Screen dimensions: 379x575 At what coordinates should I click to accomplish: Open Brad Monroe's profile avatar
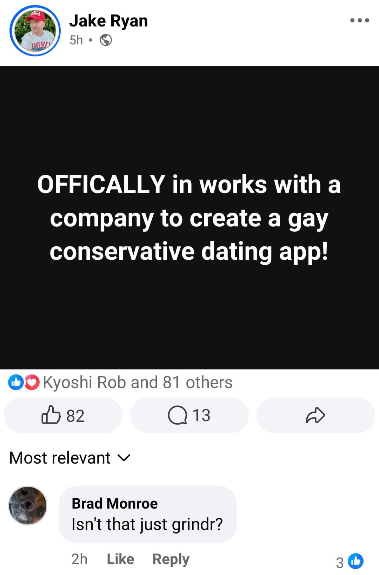point(28,505)
